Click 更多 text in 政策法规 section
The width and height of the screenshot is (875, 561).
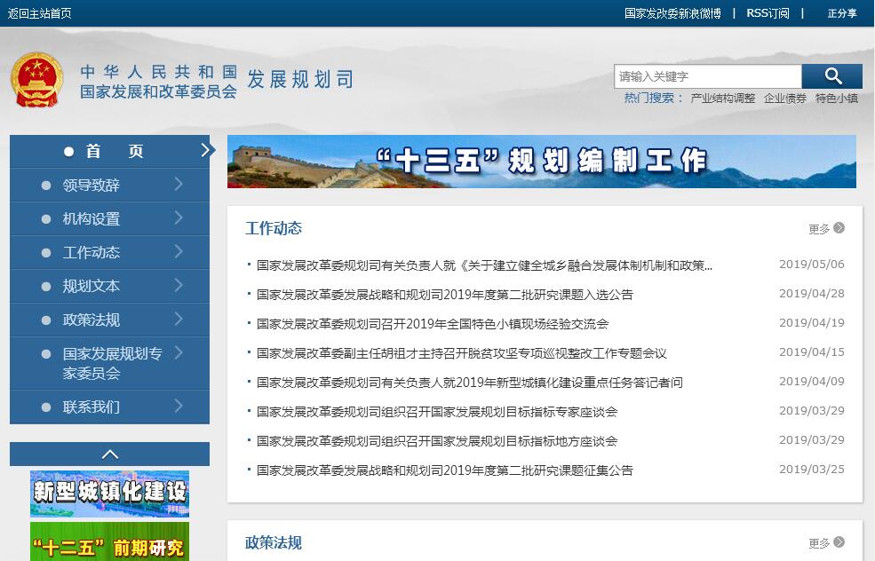tap(819, 543)
